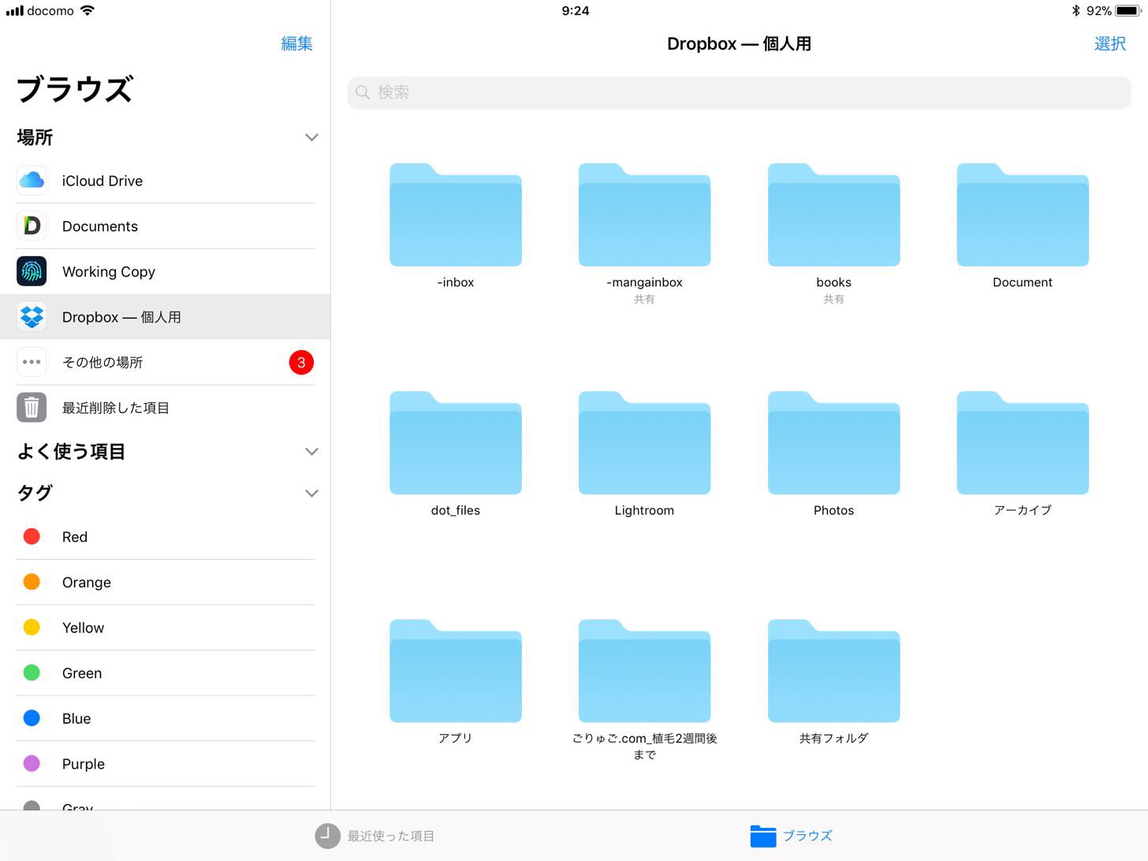Screen dimensions: 1148x861
Task: Switch to the 最近使った項目 tab
Action: point(375,836)
